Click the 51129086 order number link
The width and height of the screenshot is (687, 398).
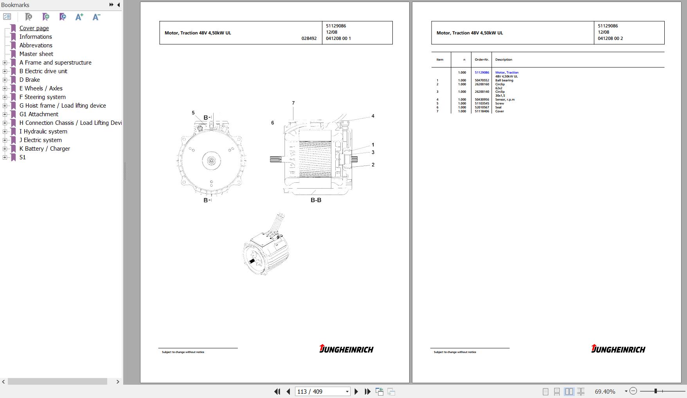pos(482,72)
